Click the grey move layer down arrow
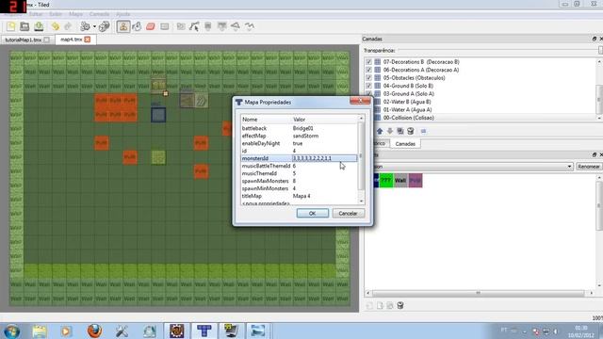Screen dimensions: 603x339 (390, 131)
